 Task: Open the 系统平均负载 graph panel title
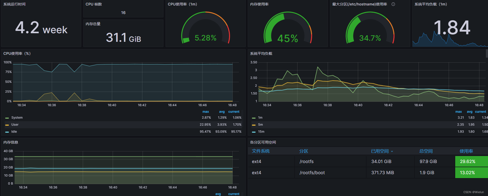coord(261,53)
